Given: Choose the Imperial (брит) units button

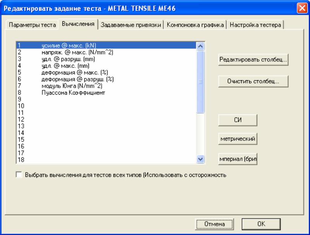Looking at the screenshot, I should [x=237, y=159].
